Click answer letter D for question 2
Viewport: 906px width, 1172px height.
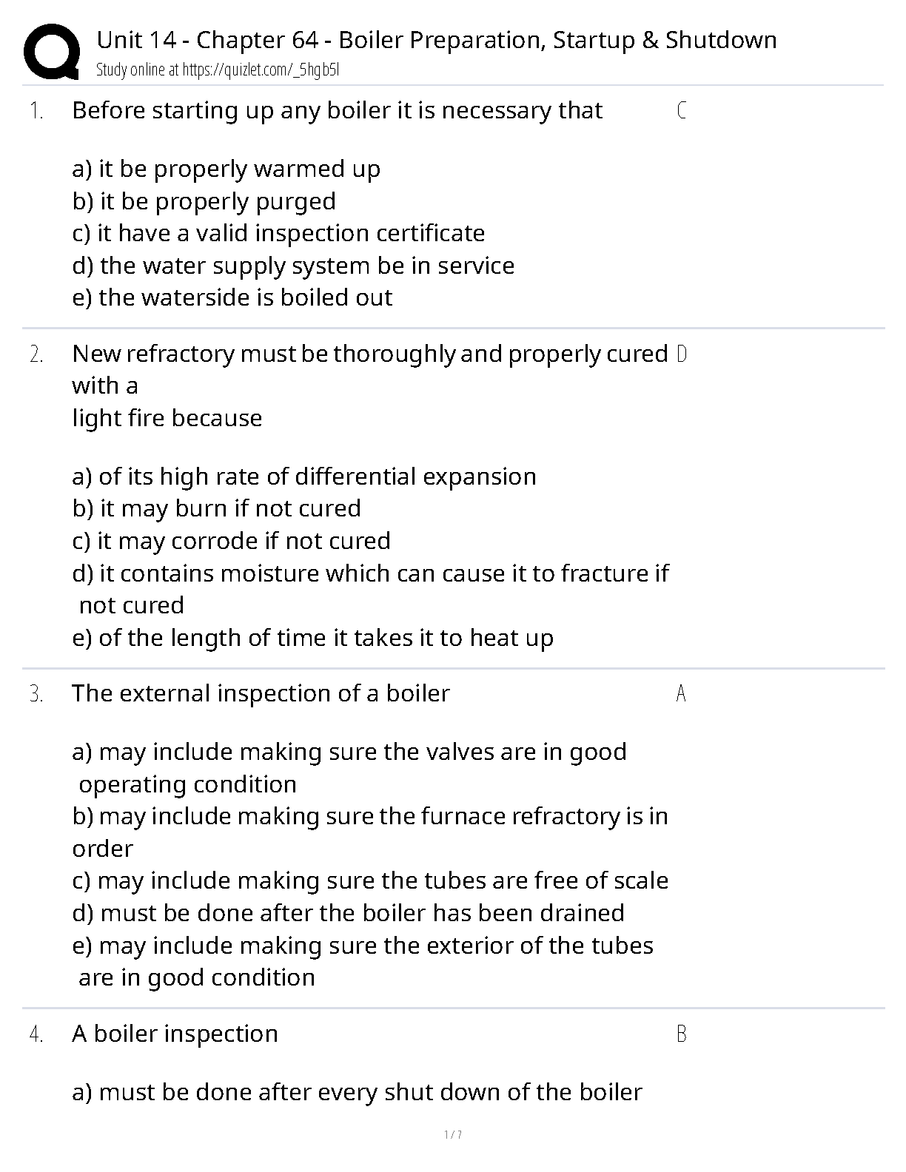tap(682, 354)
